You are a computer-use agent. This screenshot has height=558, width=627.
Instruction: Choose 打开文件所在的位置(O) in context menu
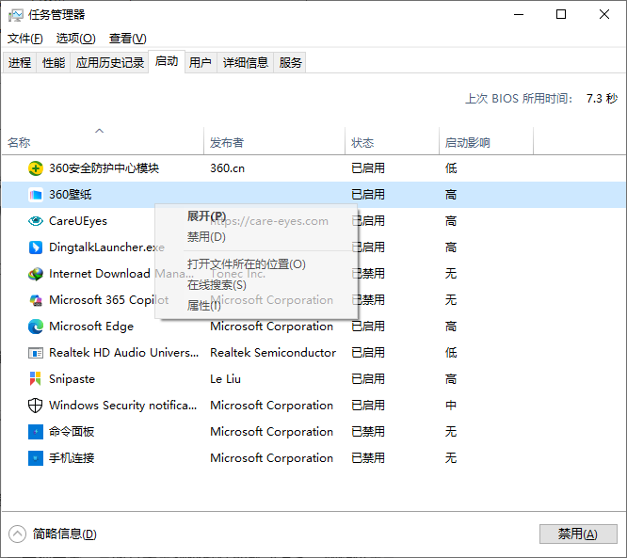click(x=256, y=264)
